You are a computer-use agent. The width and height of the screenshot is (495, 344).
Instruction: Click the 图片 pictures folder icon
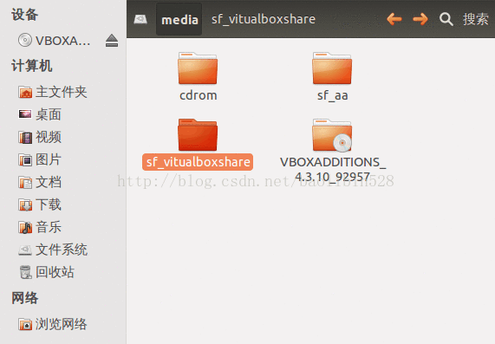tap(25, 159)
